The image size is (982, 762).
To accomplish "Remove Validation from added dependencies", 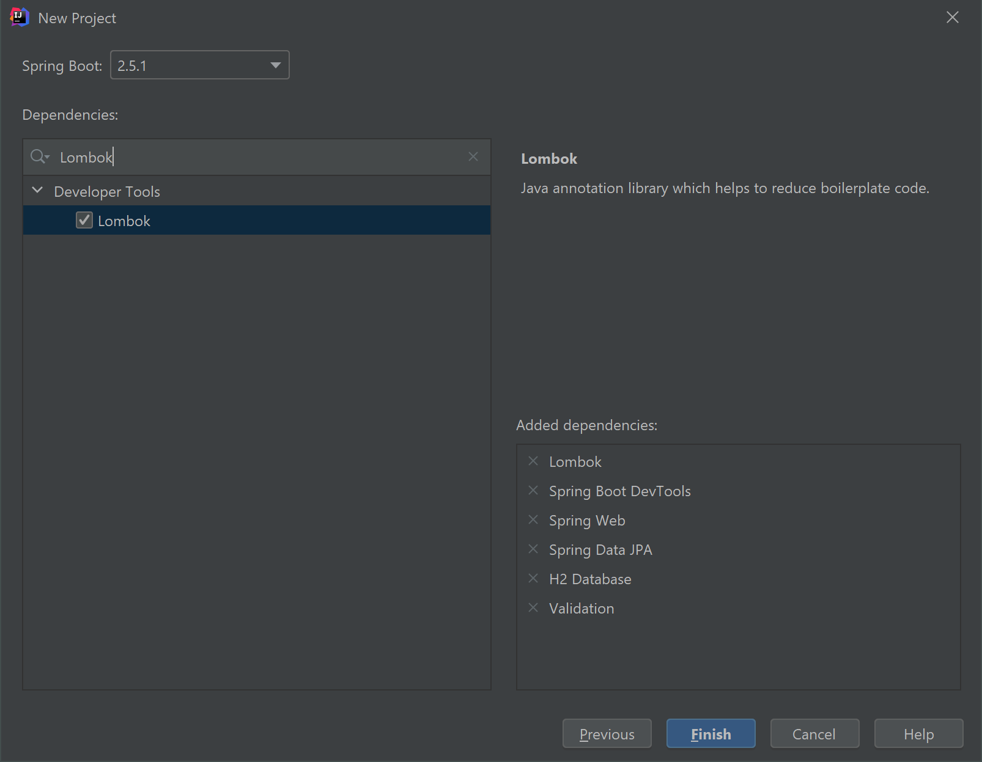I will (x=533, y=608).
